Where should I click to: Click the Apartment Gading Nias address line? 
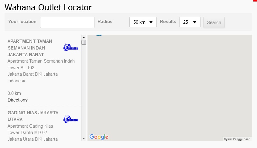pyautogui.click(x=30, y=126)
